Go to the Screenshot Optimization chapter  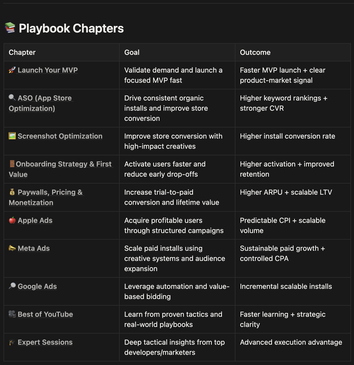click(x=60, y=136)
